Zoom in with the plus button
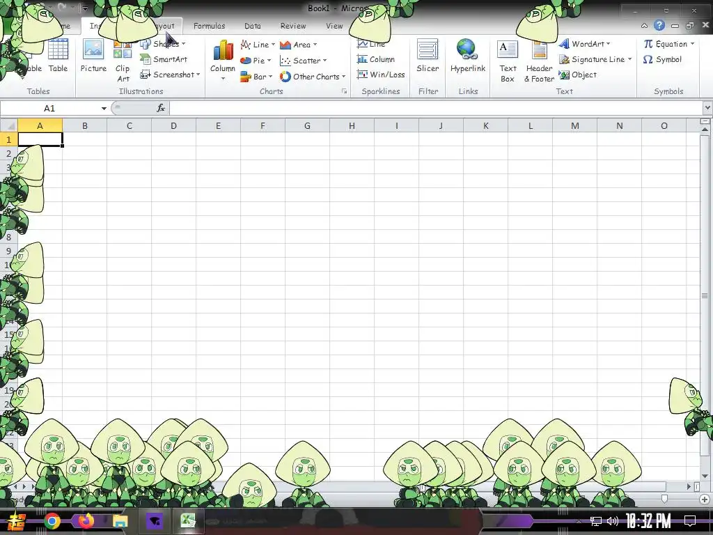 (705, 499)
